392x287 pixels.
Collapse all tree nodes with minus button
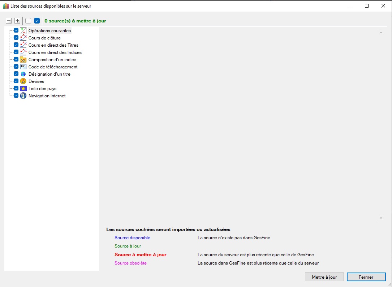[x=9, y=21]
